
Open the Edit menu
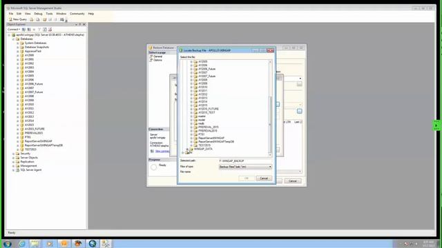click(19, 14)
